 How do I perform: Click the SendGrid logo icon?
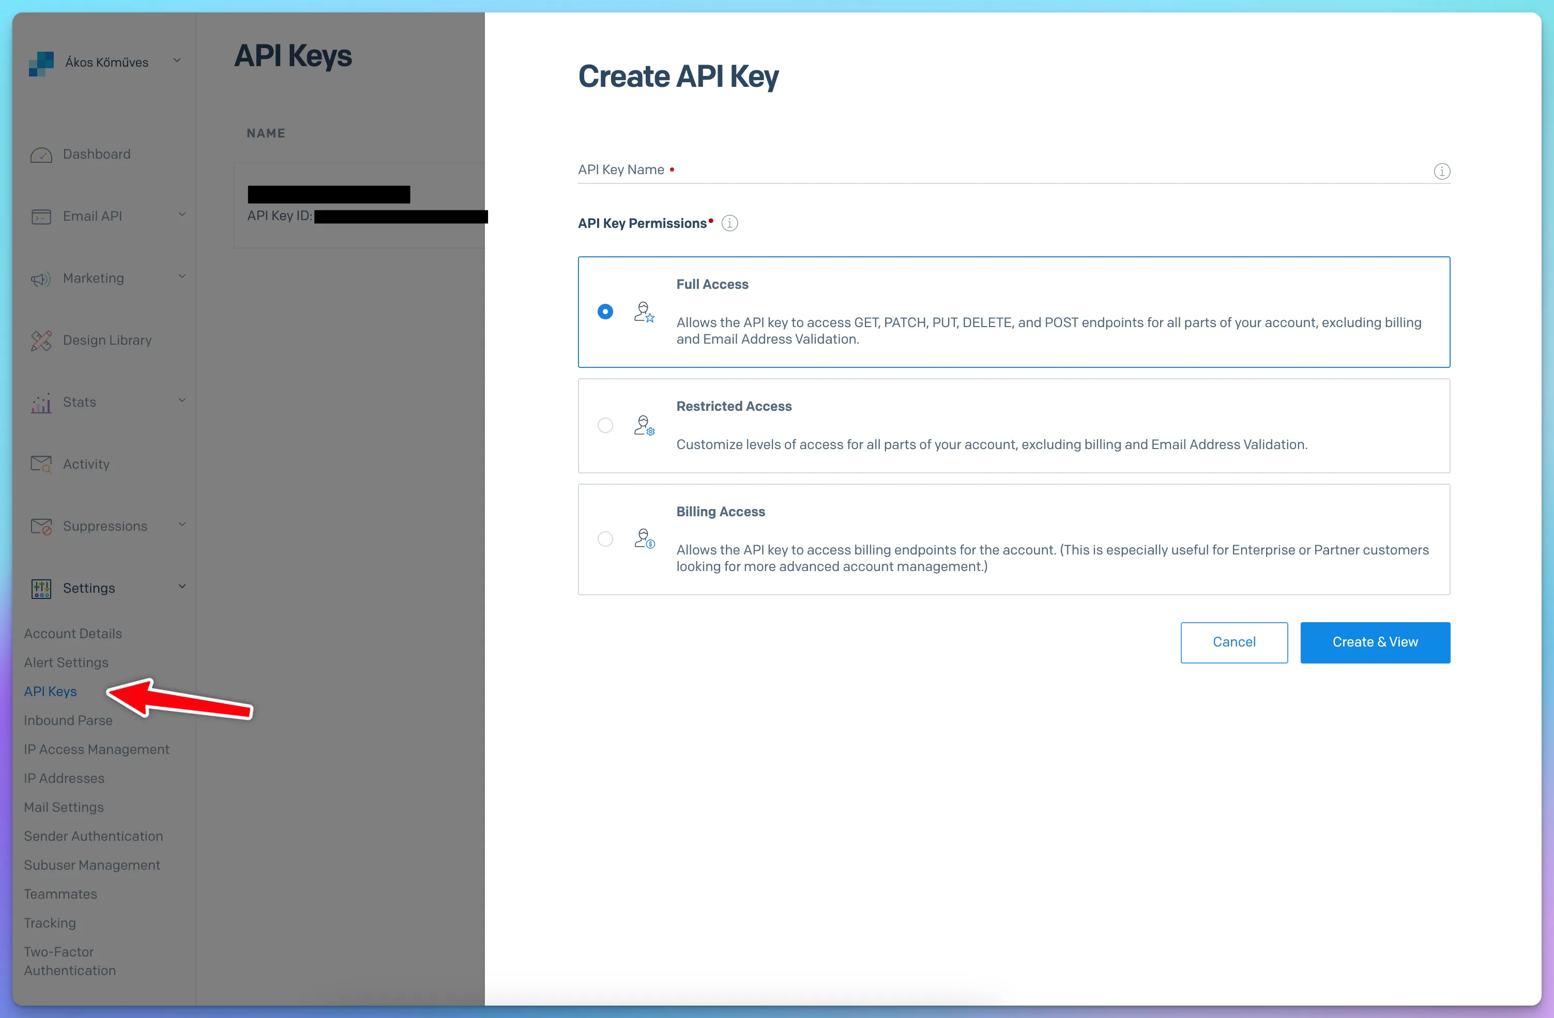[x=41, y=63]
